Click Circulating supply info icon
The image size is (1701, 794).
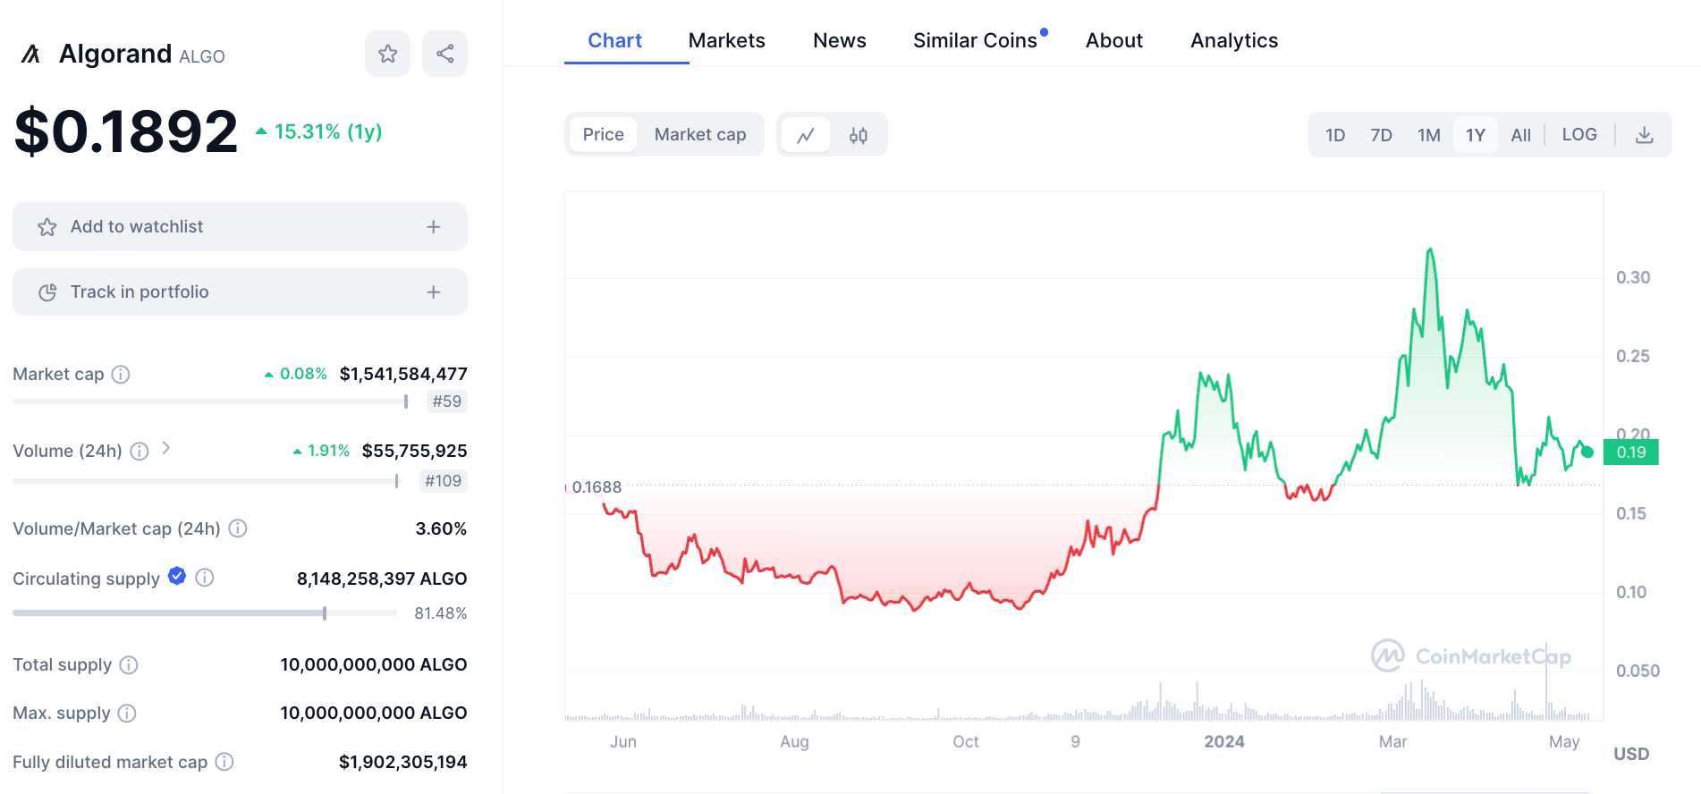tap(205, 578)
